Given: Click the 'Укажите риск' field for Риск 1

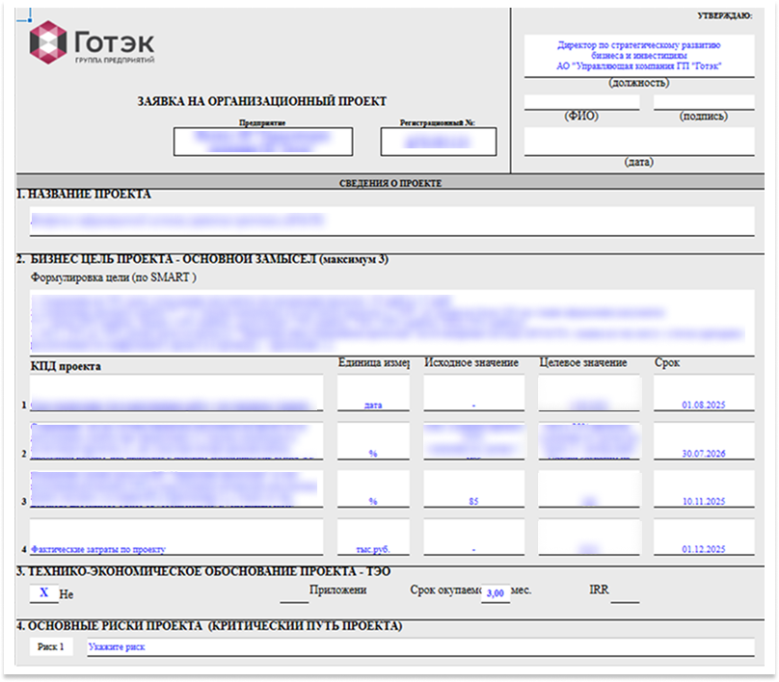Looking at the screenshot, I should point(419,646).
